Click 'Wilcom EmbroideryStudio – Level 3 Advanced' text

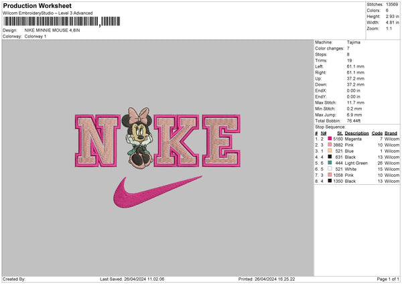[48, 13]
